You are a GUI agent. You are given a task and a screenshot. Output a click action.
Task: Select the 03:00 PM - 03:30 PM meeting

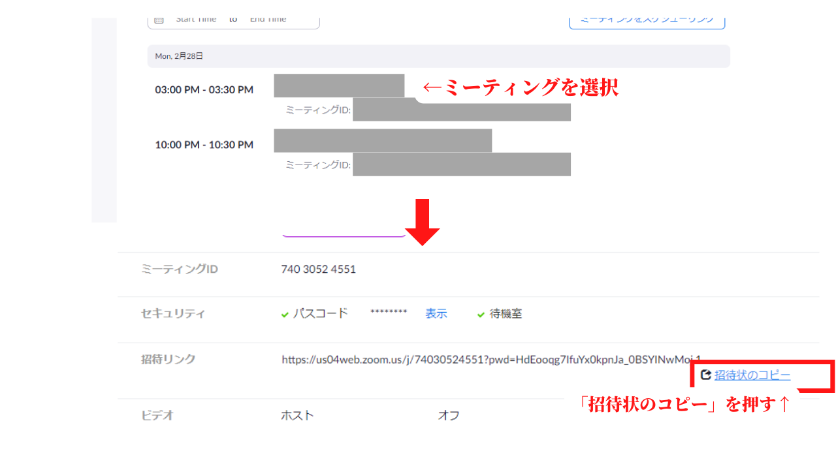[204, 90]
